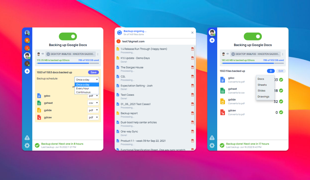Viewport: 310px width, 180px height.
Task: Open kebab menu beside drive name, left panel
Action: tap(98, 54)
